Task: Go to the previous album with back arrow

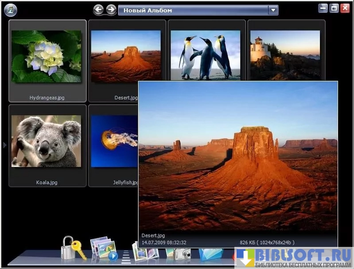Action: click(x=99, y=9)
